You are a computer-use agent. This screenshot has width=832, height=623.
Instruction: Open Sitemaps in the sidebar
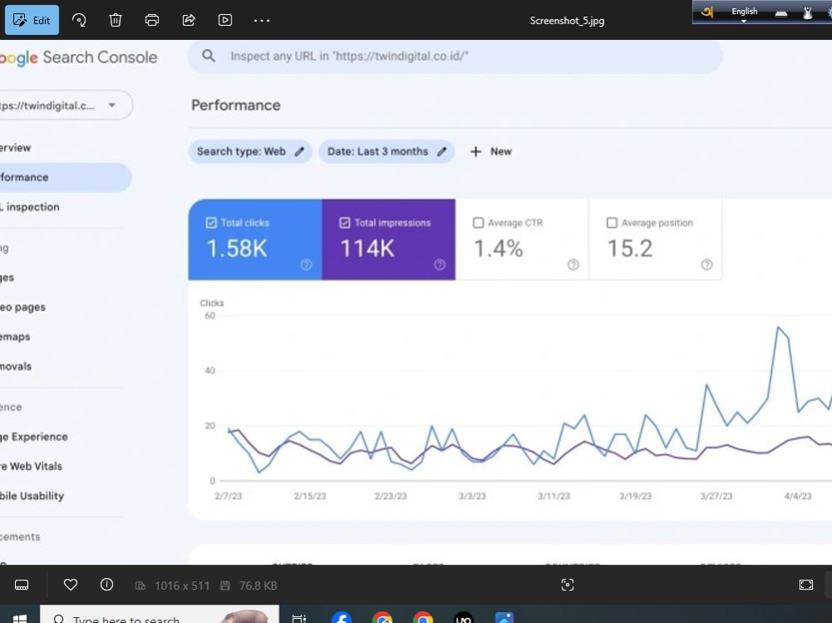coord(15,336)
